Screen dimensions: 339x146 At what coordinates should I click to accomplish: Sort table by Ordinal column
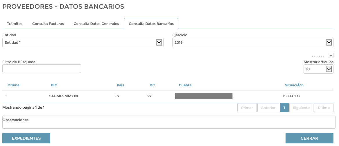pos(14,85)
